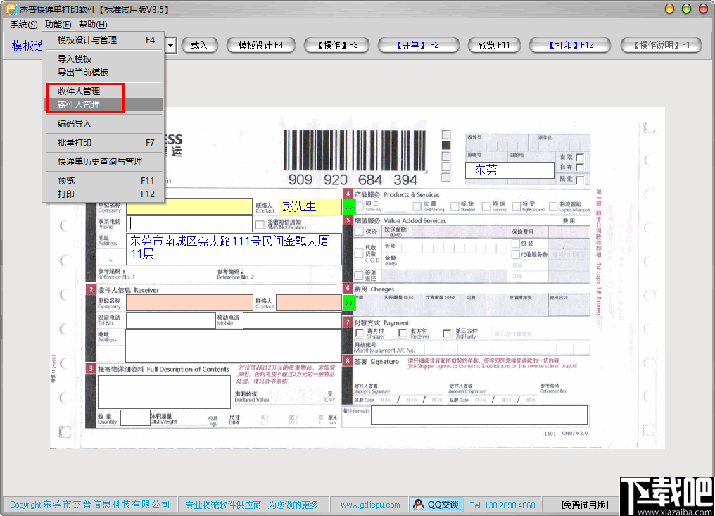
Task: Tick the 次晨 service checkbox
Action: [x=417, y=206]
